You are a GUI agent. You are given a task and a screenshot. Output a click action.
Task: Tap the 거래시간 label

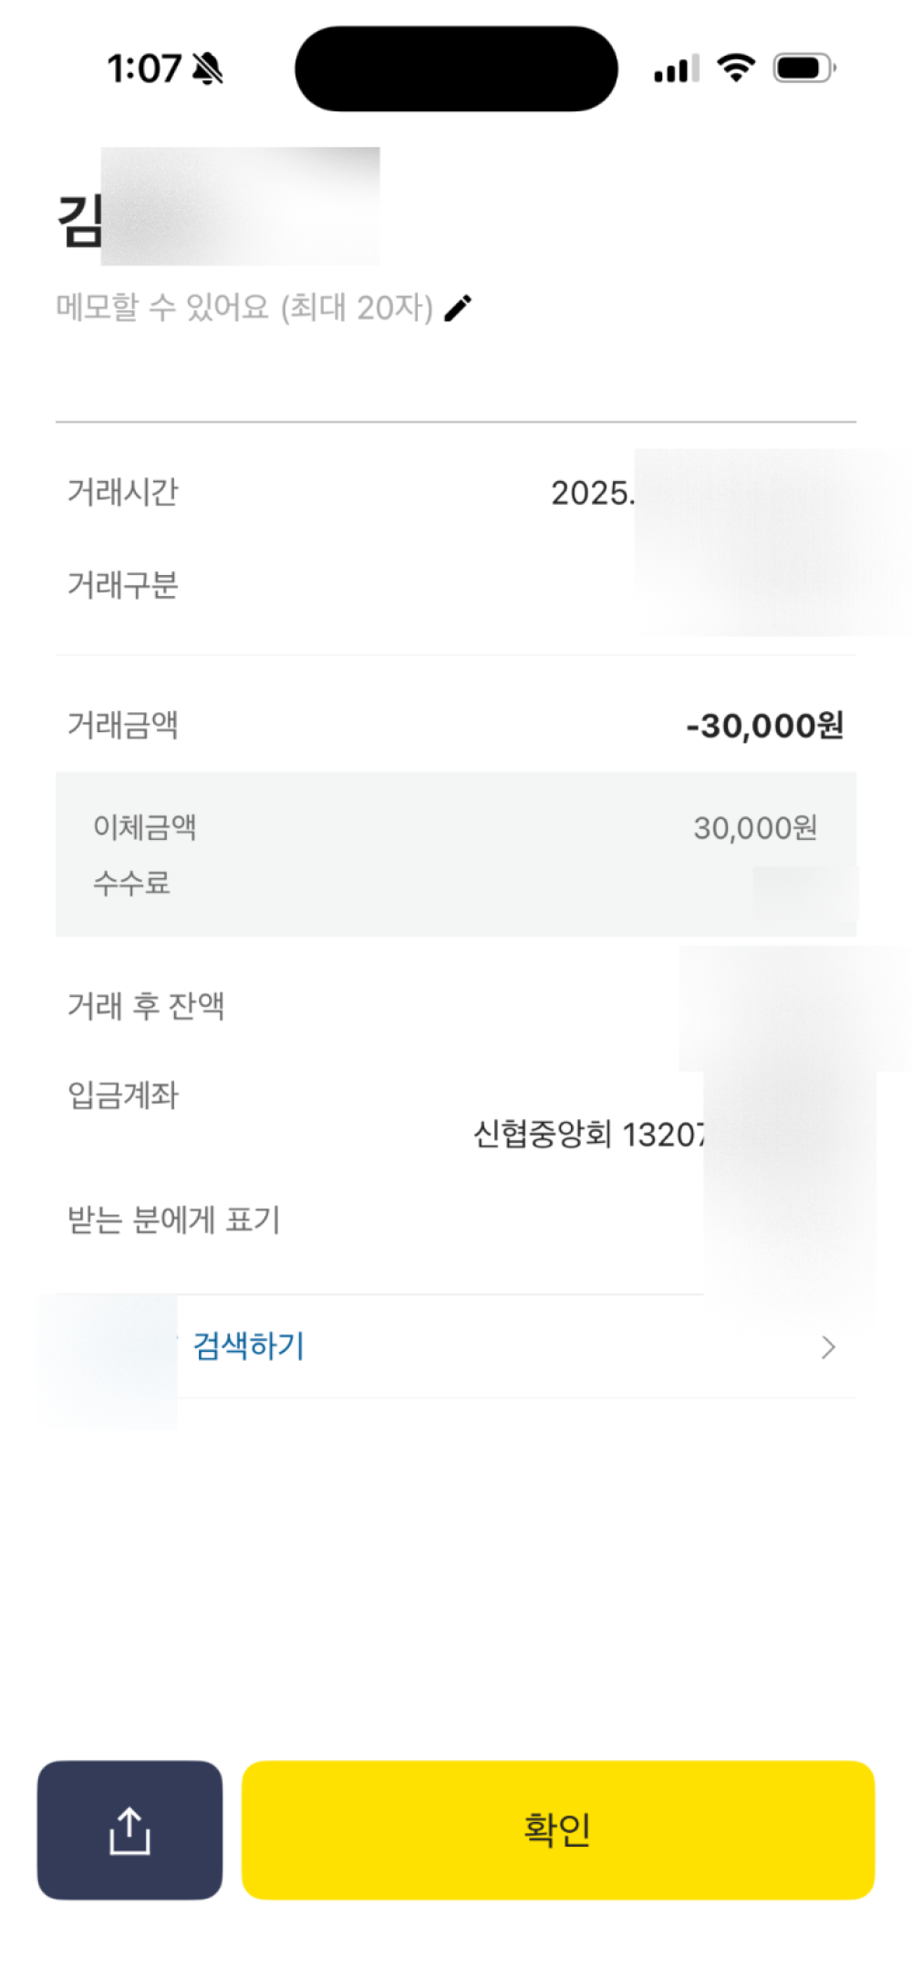coord(123,492)
